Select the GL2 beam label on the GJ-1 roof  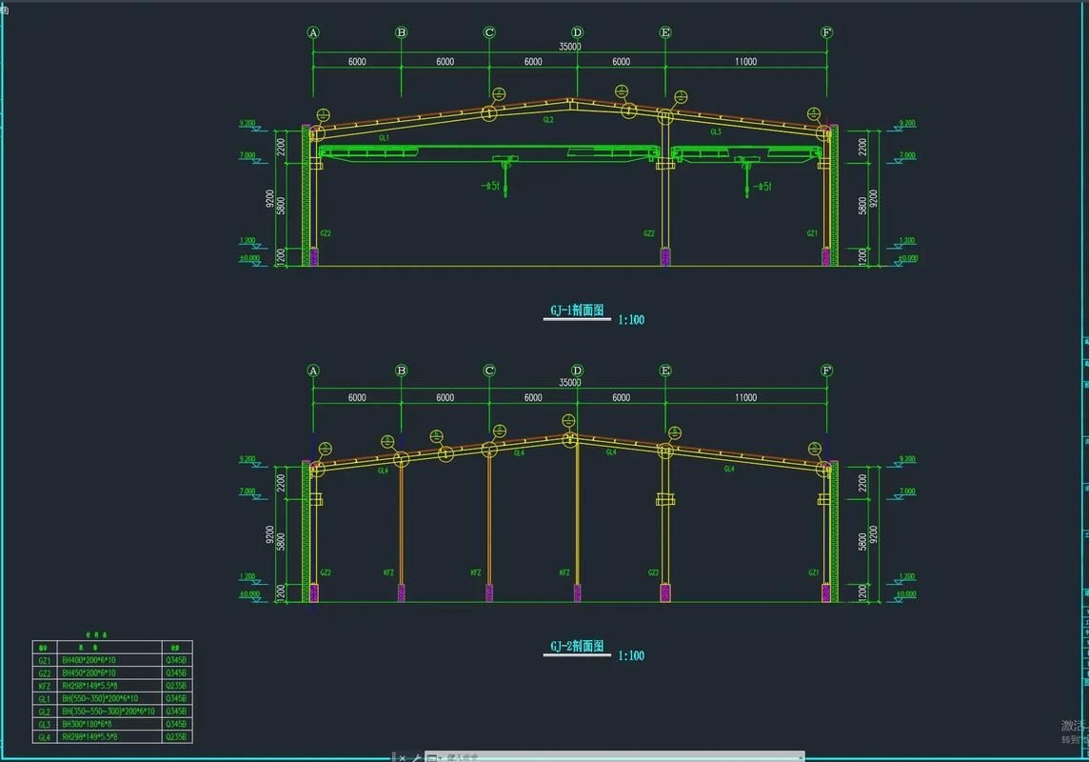[547, 120]
